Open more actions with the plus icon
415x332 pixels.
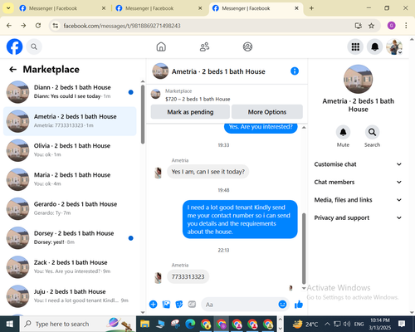tap(153, 305)
